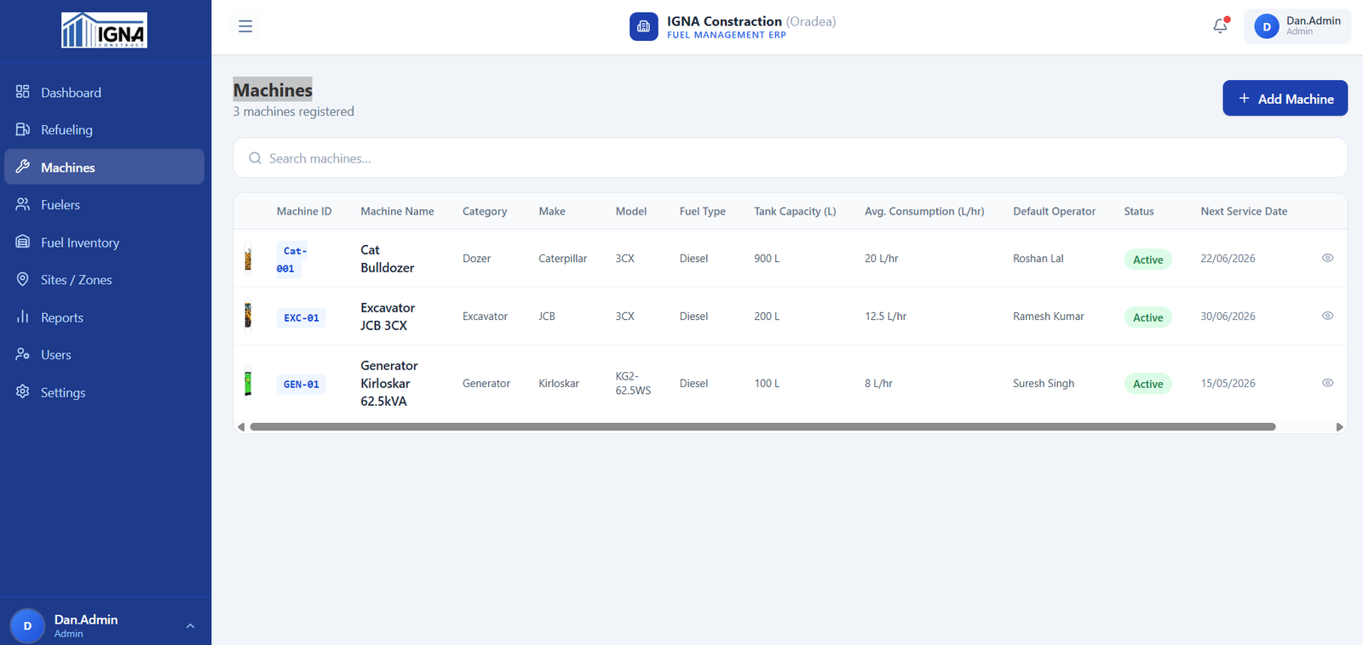Click the GEN-01 machine ID badge
1363x645 pixels.
(301, 384)
